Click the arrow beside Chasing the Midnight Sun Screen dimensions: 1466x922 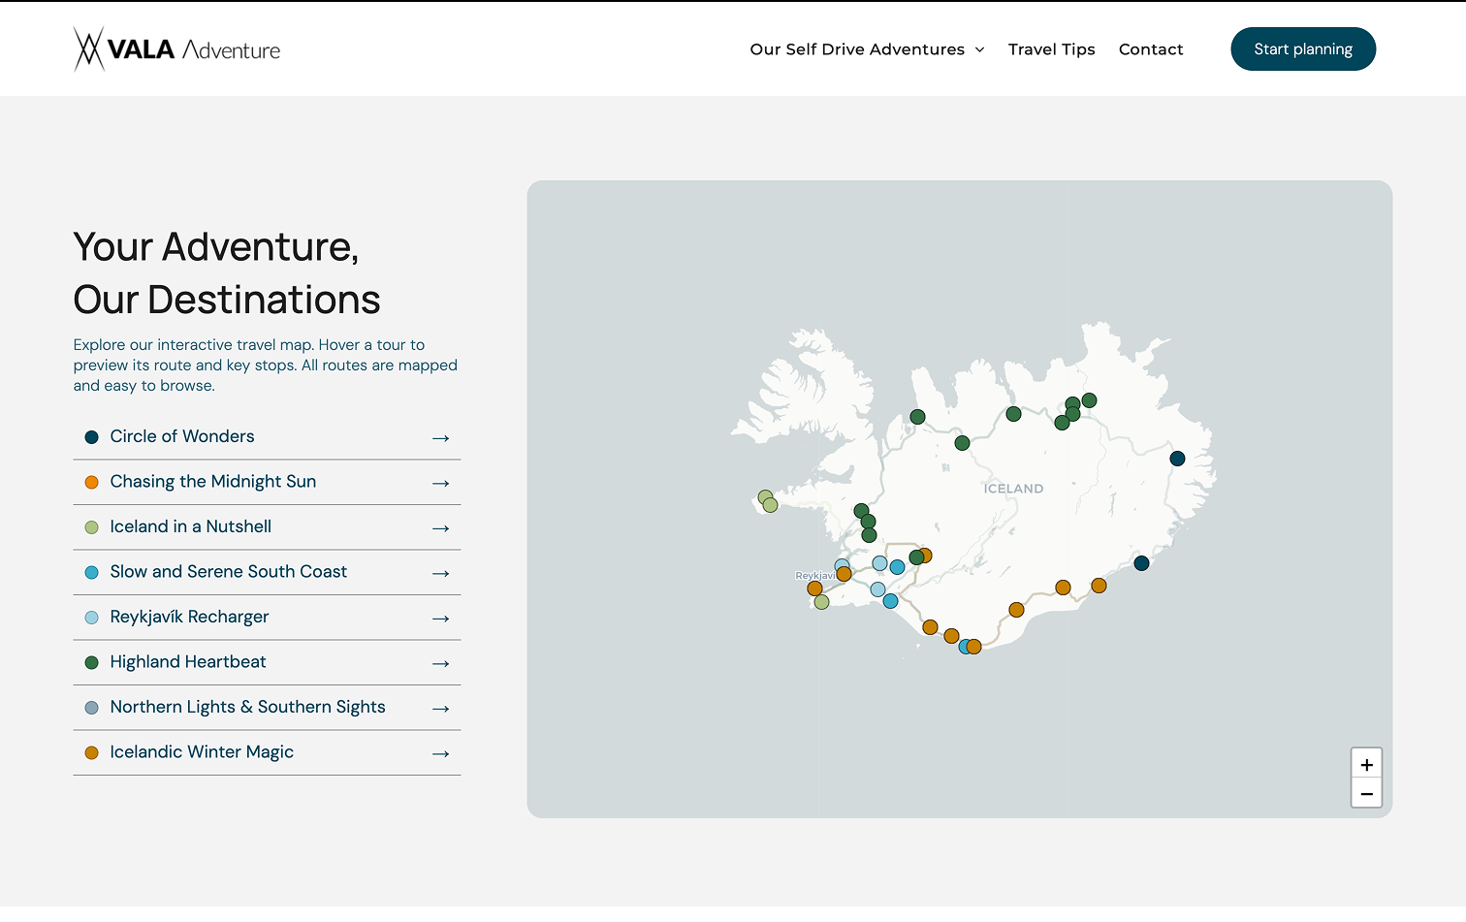pyautogui.click(x=441, y=483)
